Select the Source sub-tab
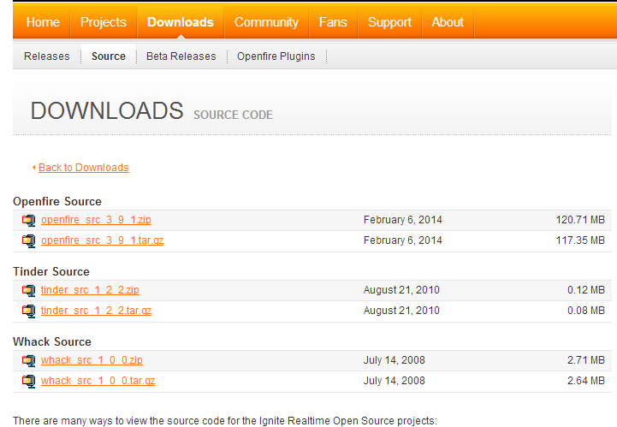 pos(109,56)
